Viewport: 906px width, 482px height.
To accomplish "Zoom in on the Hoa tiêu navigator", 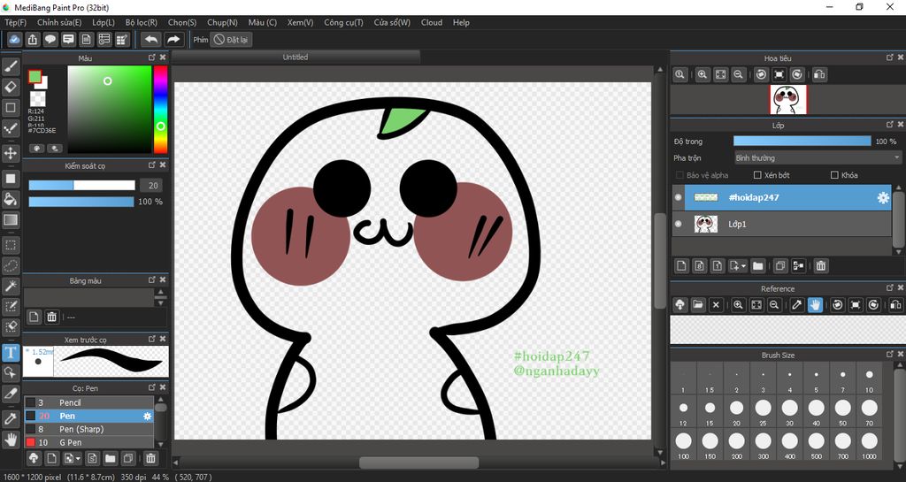I will (x=703, y=74).
